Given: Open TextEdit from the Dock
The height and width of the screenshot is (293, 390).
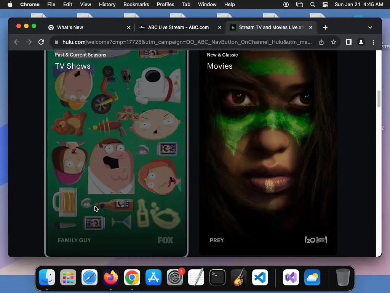Looking at the screenshot, I should pos(196,277).
